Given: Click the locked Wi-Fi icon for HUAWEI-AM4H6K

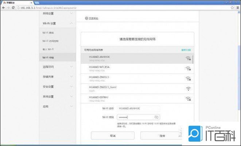Looking at the screenshot, I should point(188,58).
